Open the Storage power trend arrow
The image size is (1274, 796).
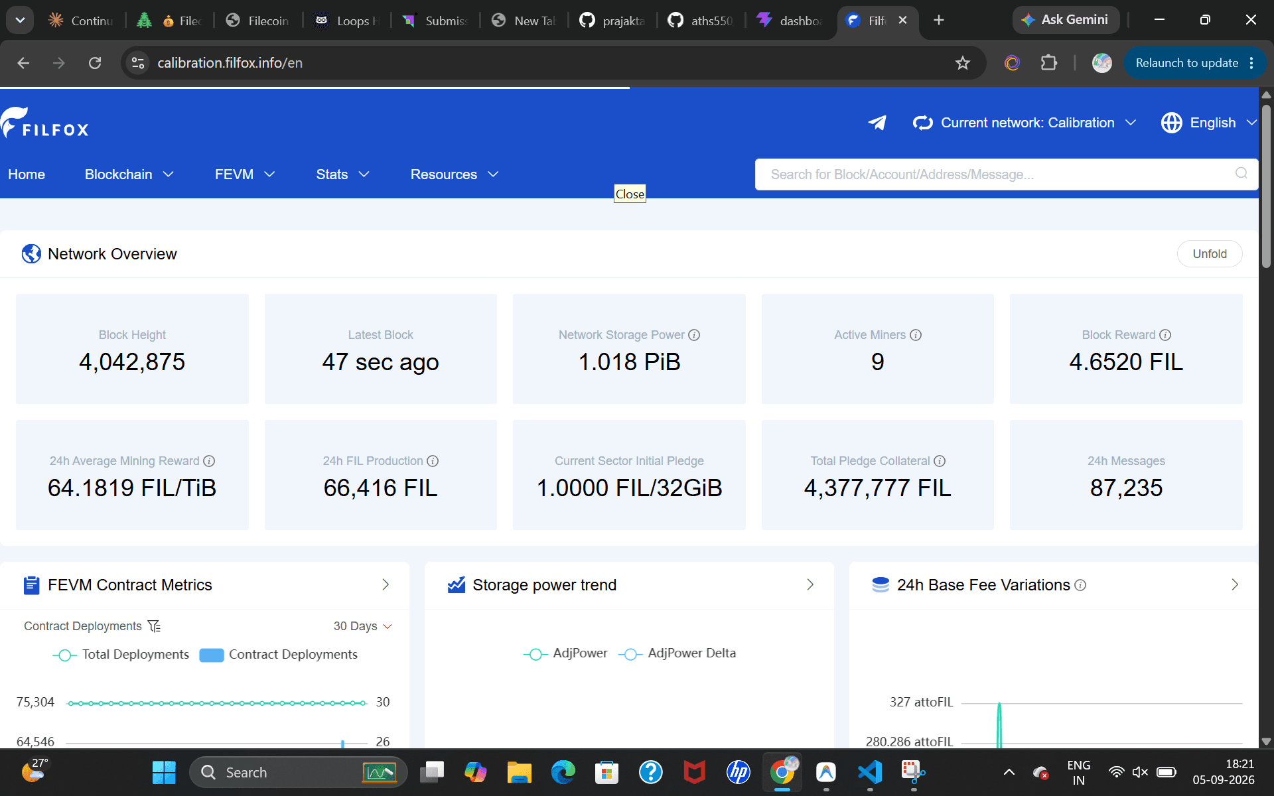pos(810,584)
